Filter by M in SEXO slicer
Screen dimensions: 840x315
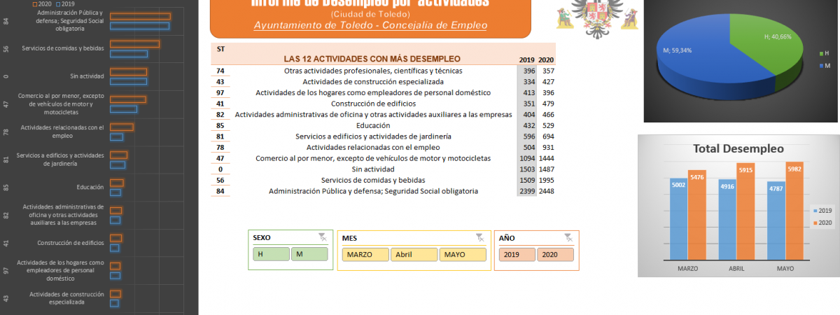click(309, 255)
